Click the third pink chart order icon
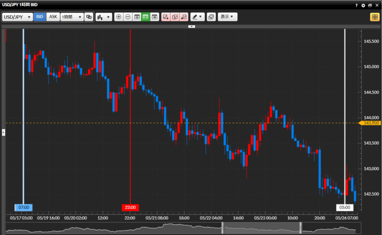 [x=184, y=17]
